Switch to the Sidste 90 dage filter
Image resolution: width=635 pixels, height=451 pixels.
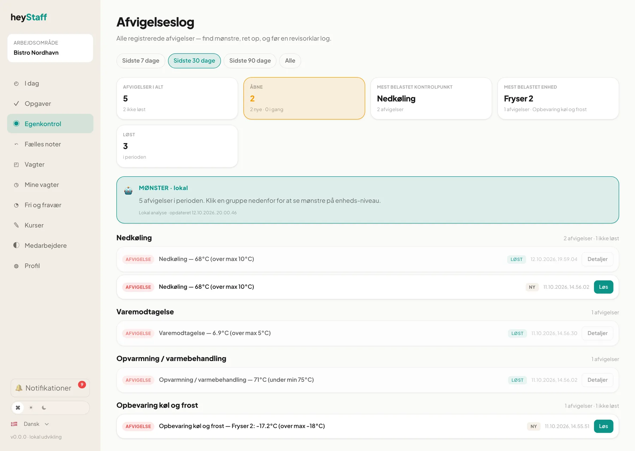click(250, 61)
